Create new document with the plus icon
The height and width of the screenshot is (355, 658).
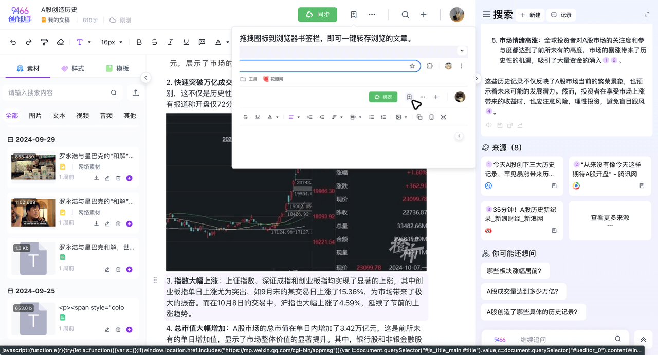click(x=424, y=15)
